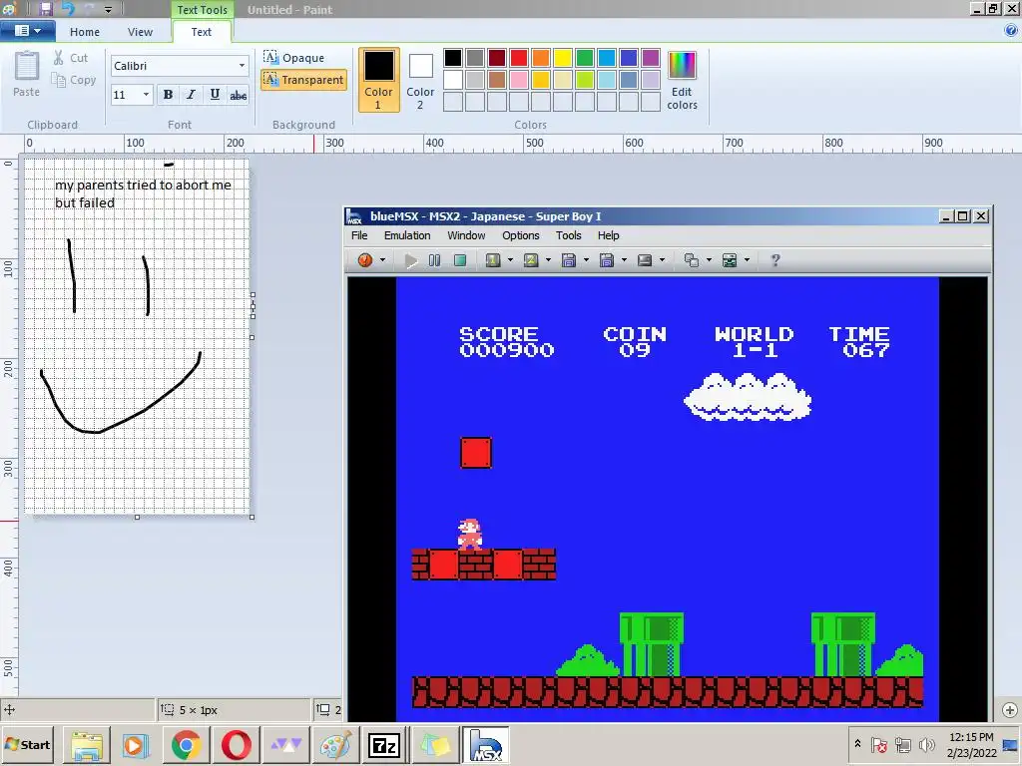Screen dimensions: 1022x766
Task: Expand the cartridge slot 2 dropdown arrow
Action: coord(548,260)
